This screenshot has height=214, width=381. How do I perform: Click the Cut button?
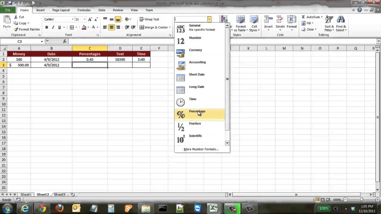(x=19, y=17)
